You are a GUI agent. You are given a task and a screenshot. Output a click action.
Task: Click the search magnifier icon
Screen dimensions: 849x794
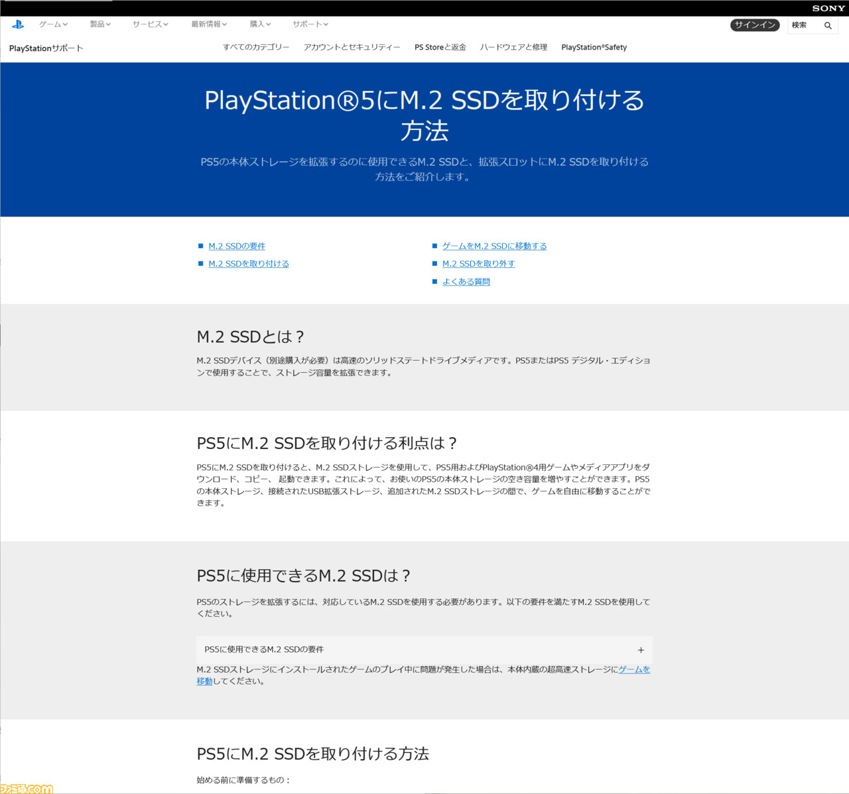(828, 26)
